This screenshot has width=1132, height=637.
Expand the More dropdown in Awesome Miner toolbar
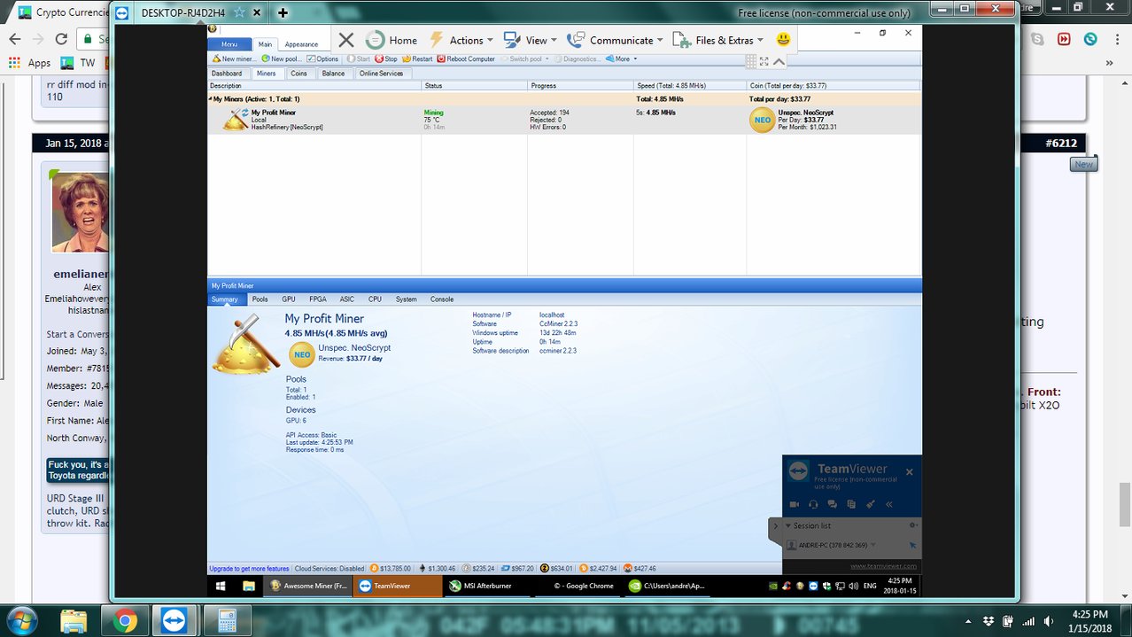pyautogui.click(x=622, y=58)
